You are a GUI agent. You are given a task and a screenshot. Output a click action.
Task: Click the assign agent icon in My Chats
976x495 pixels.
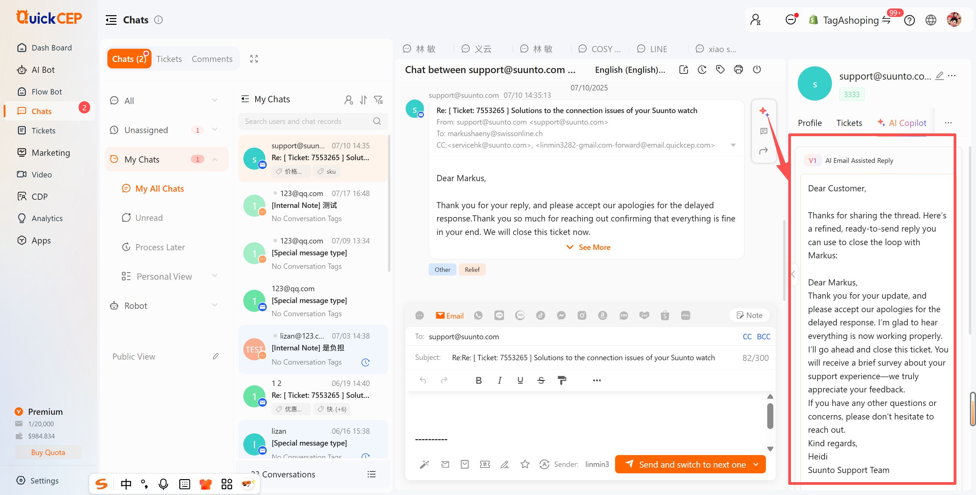349,100
